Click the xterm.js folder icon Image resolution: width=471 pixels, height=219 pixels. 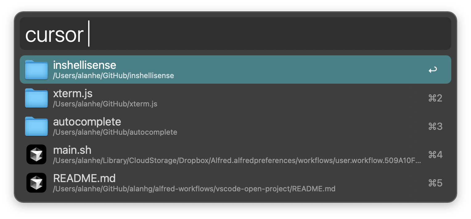36,98
